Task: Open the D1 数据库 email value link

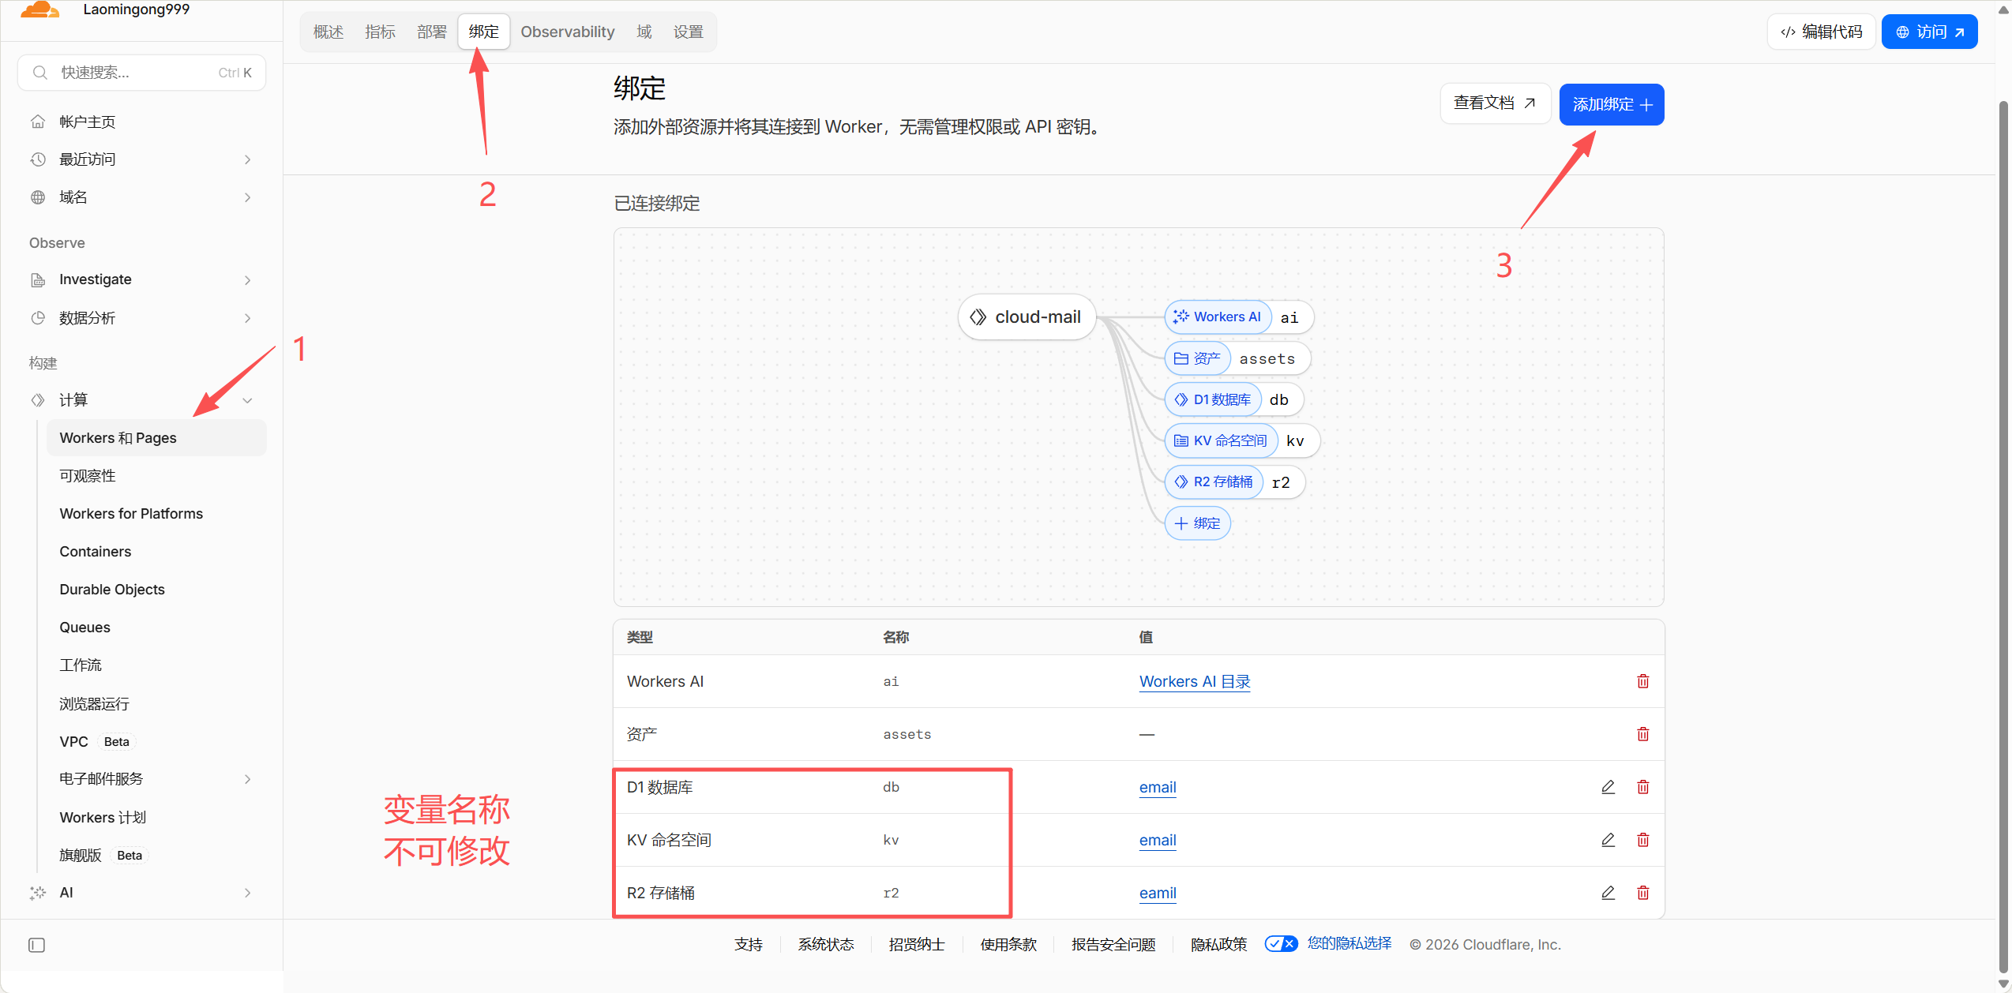Action: (1158, 787)
